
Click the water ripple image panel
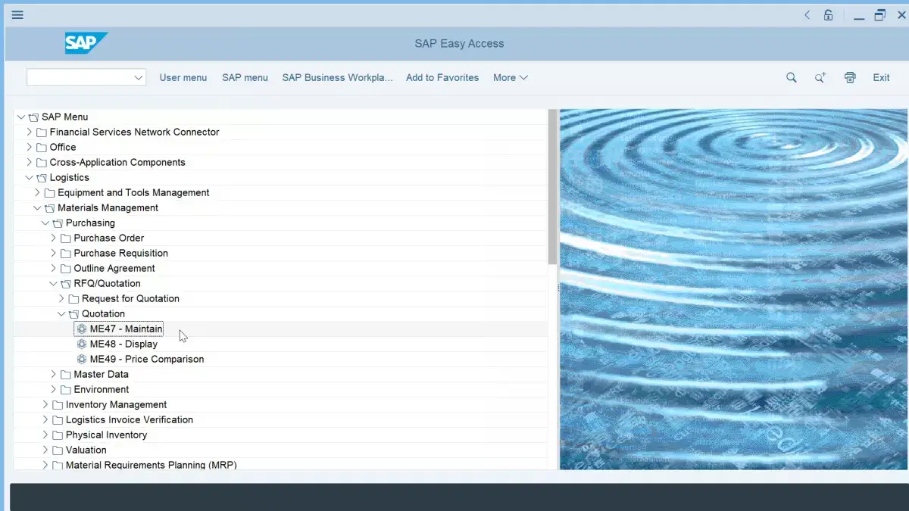[x=733, y=289]
